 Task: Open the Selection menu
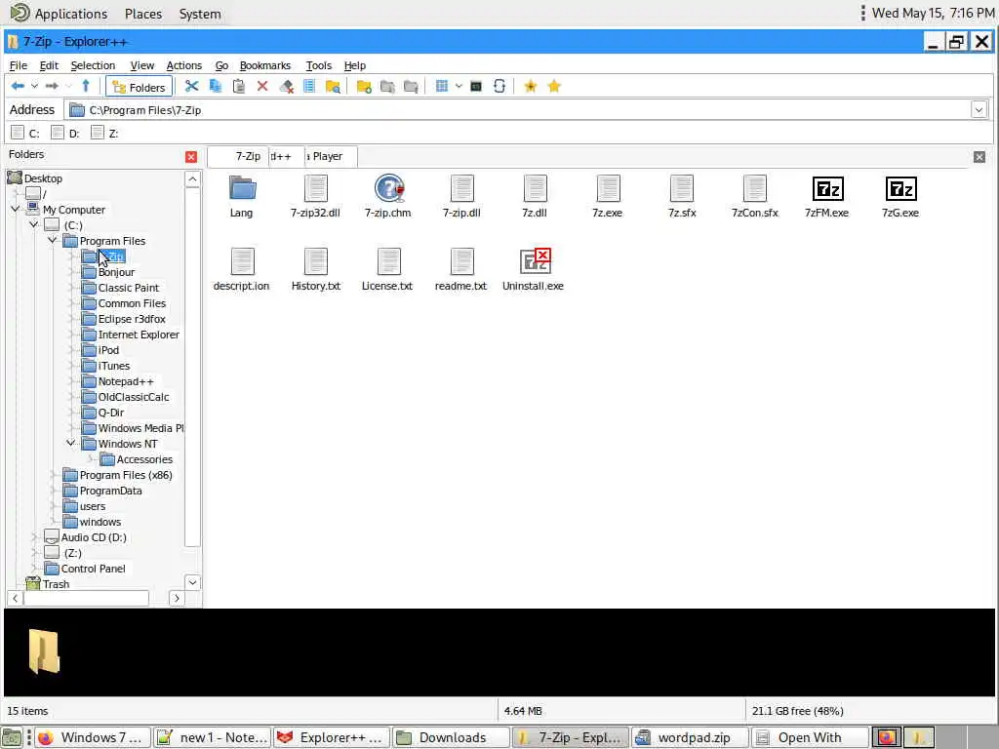93,65
